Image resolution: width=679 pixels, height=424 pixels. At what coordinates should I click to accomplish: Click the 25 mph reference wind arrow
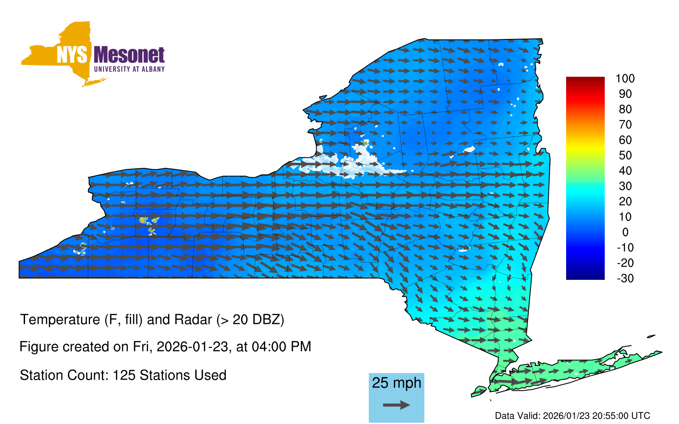coord(396,405)
